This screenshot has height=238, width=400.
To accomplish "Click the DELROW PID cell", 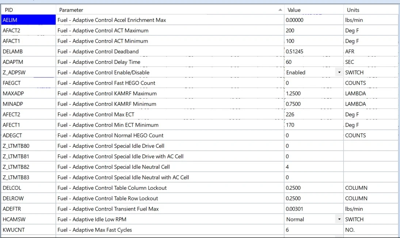I will click(x=28, y=198).
